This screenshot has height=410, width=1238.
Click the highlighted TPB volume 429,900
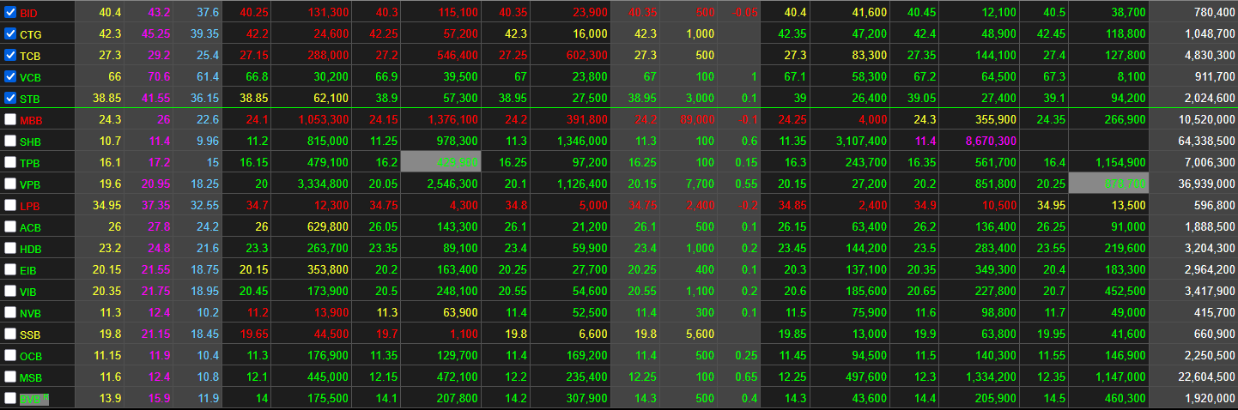[440, 162]
